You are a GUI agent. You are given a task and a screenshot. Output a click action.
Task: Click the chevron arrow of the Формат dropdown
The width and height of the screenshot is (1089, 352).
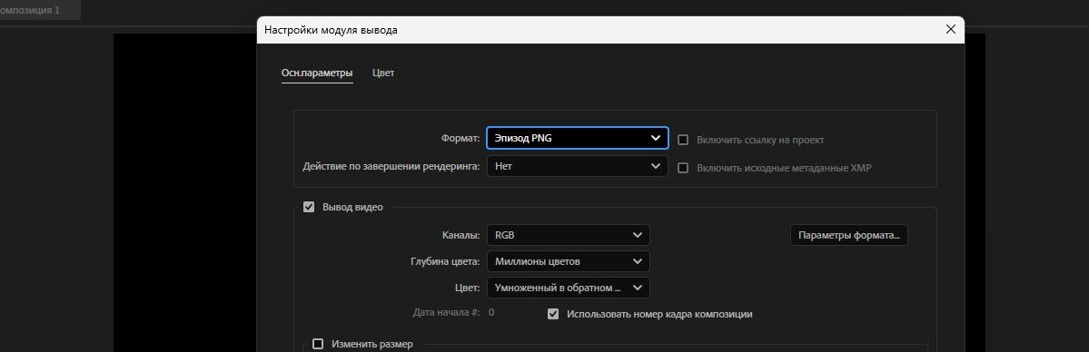[655, 138]
